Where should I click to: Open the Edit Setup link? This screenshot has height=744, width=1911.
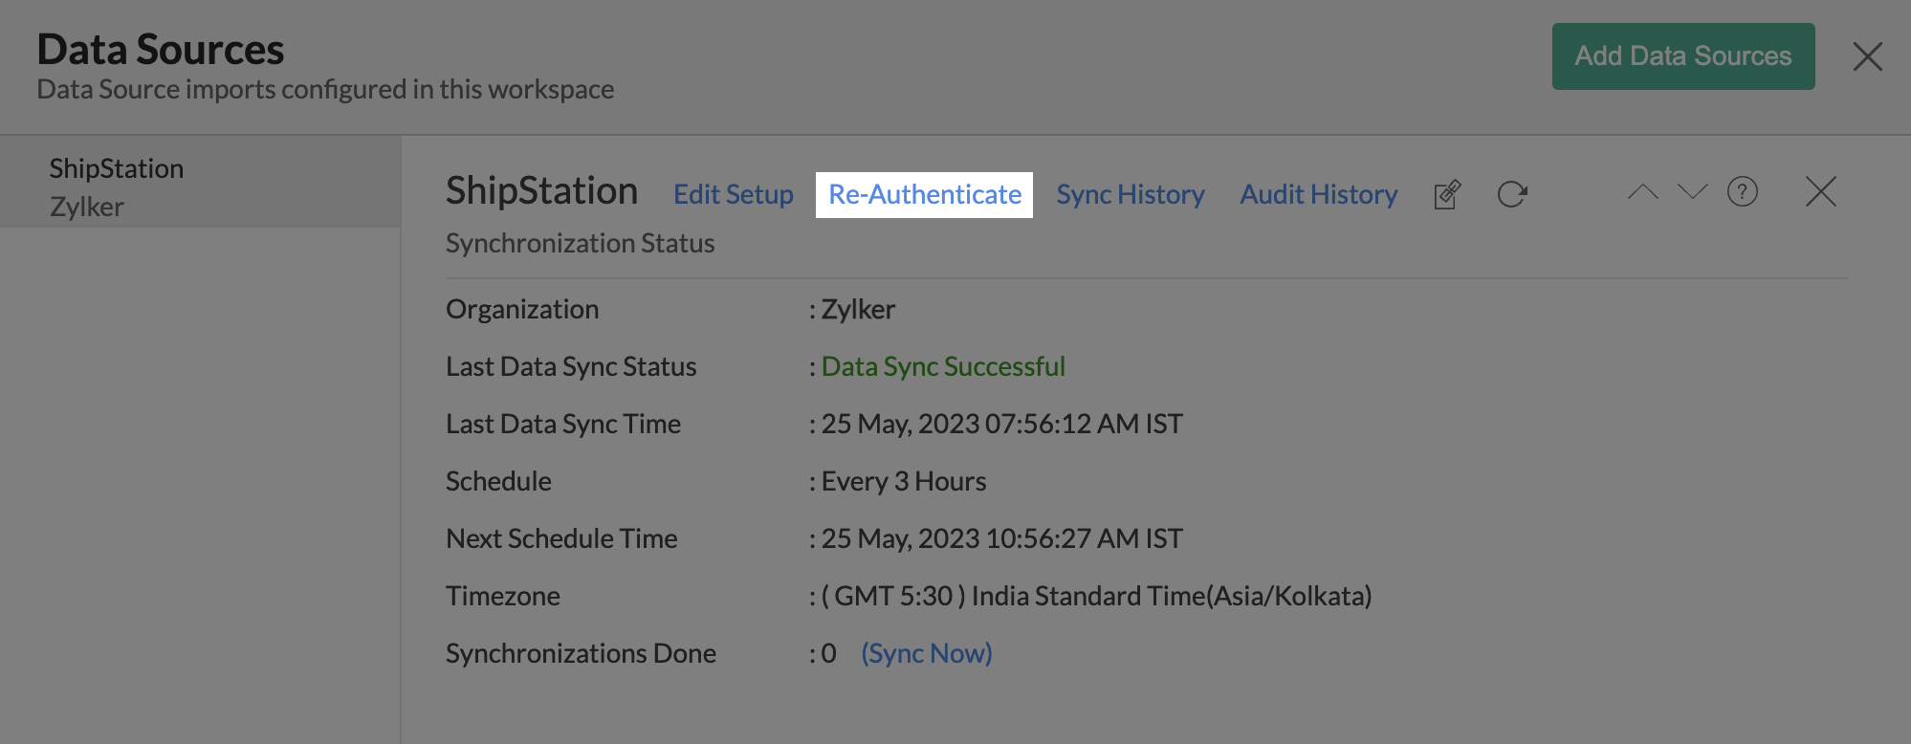coord(734,194)
